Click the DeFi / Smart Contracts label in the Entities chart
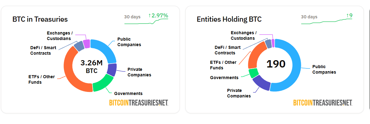 228,50
